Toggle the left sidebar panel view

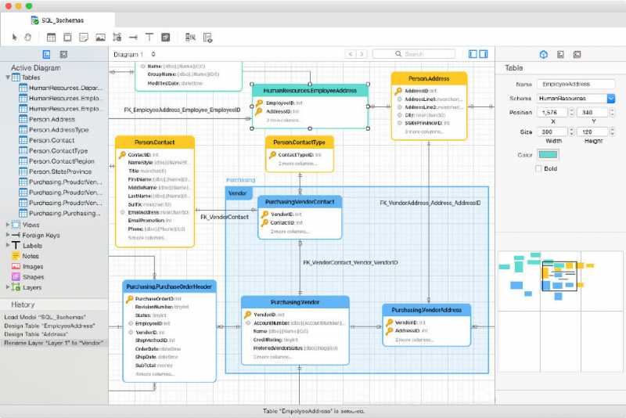click(x=473, y=54)
